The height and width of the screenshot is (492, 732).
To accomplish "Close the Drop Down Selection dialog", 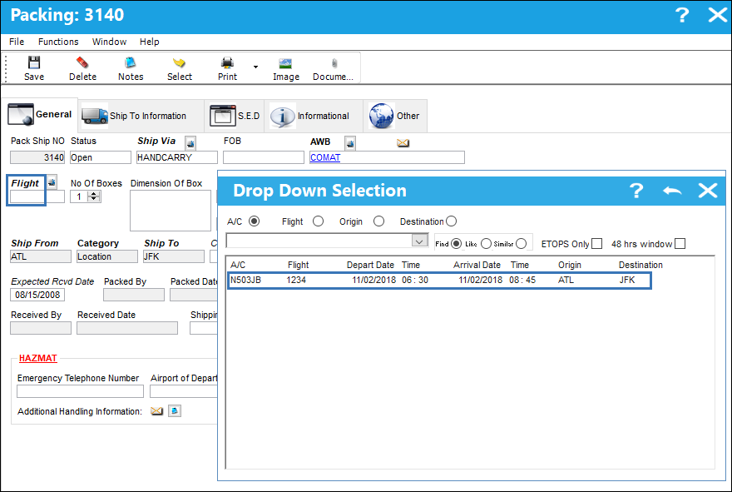I will point(708,190).
